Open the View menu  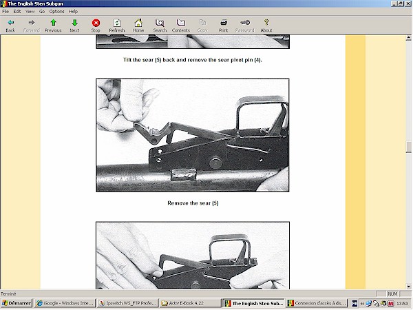30,11
